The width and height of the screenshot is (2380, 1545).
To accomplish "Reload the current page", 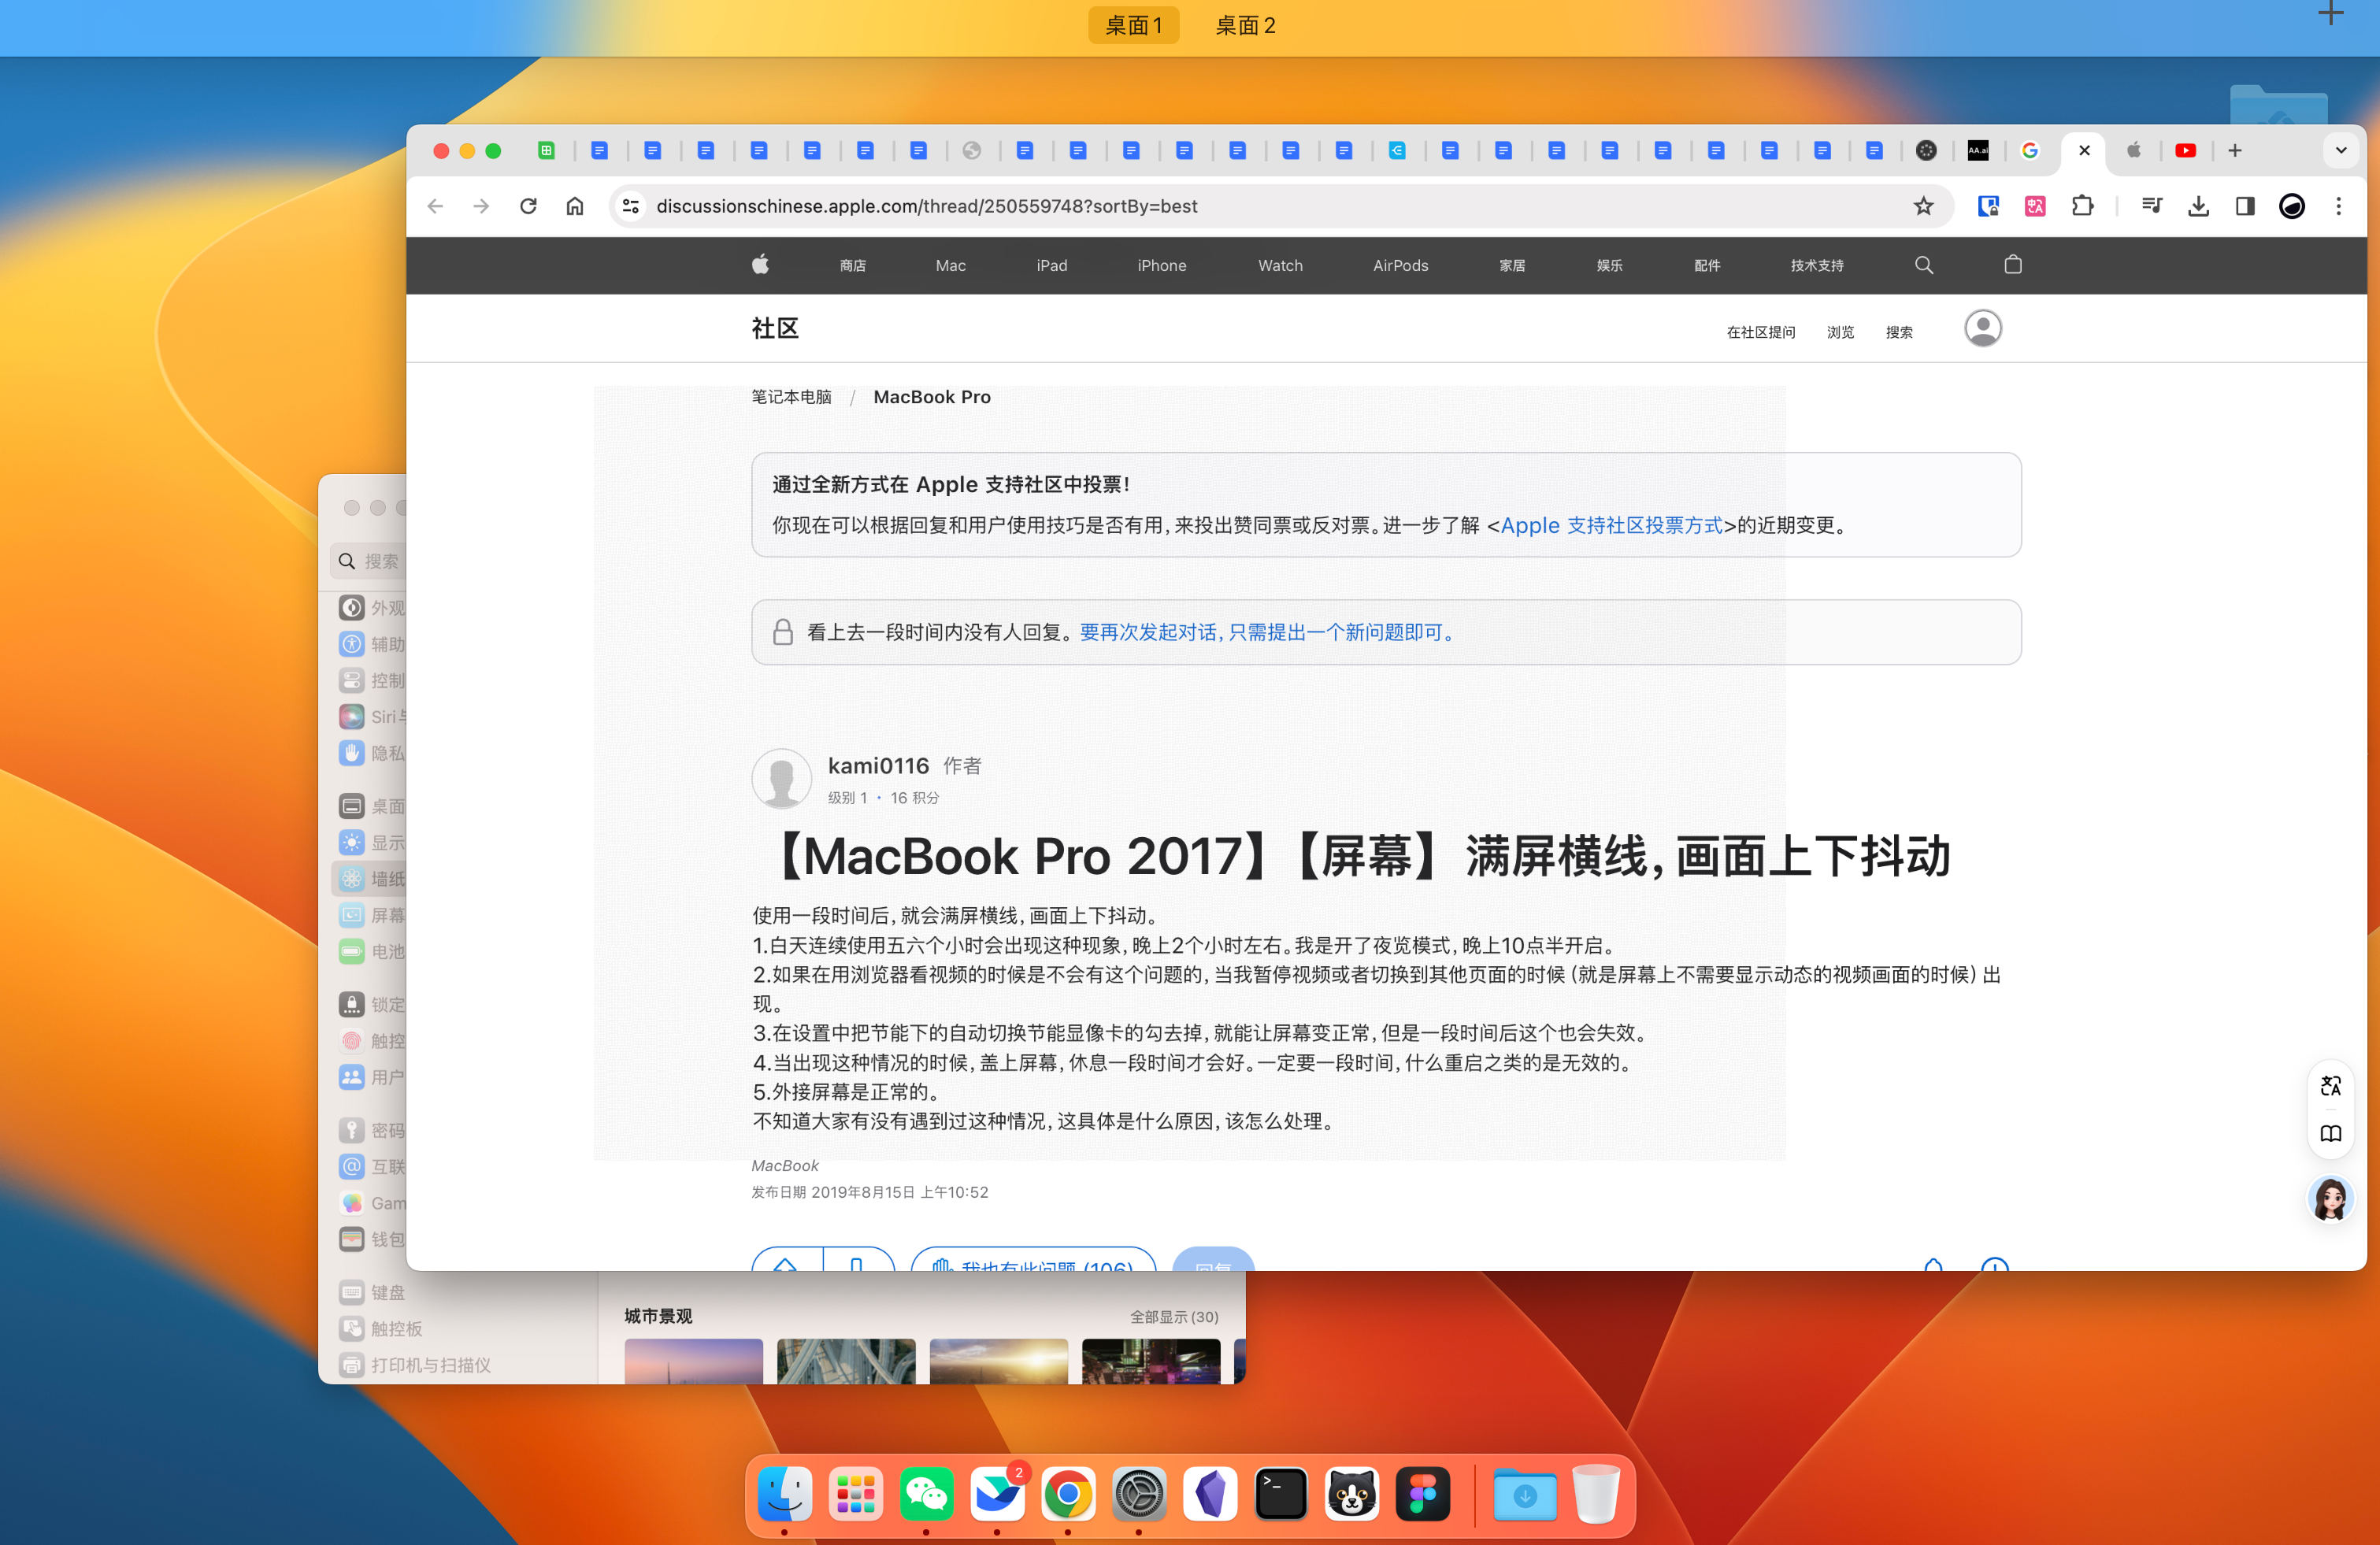I will click(x=528, y=206).
